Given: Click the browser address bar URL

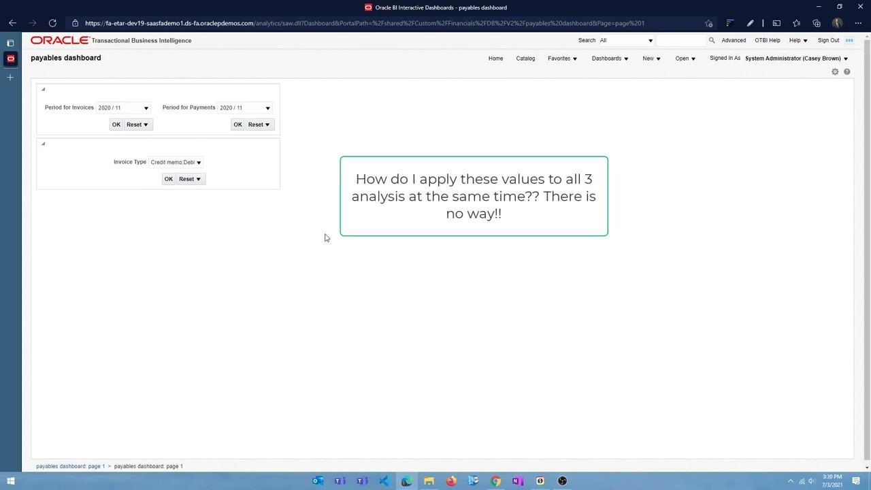Looking at the screenshot, I should click(x=365, y=23).
